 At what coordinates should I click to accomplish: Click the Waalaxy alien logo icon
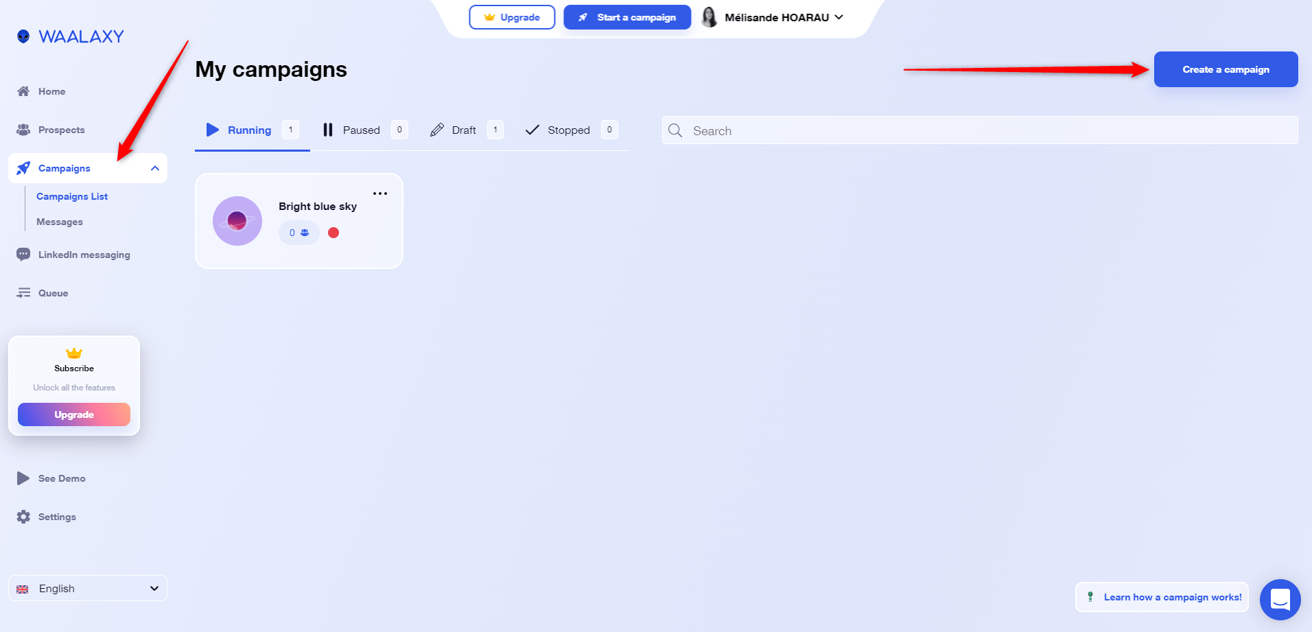[x=23, y=36]
